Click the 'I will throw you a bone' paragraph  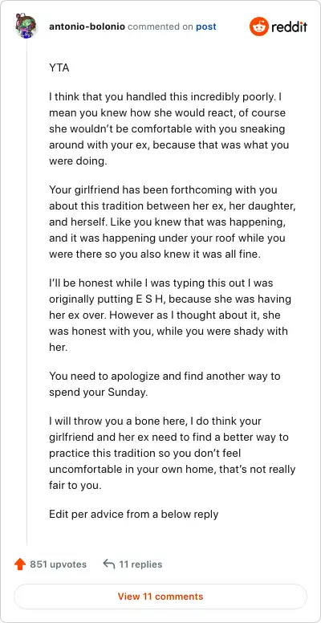pos(172,453)
